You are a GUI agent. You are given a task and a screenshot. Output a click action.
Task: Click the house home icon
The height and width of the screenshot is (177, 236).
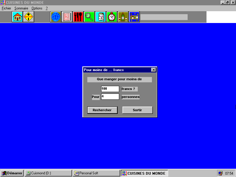click(17, 17)
